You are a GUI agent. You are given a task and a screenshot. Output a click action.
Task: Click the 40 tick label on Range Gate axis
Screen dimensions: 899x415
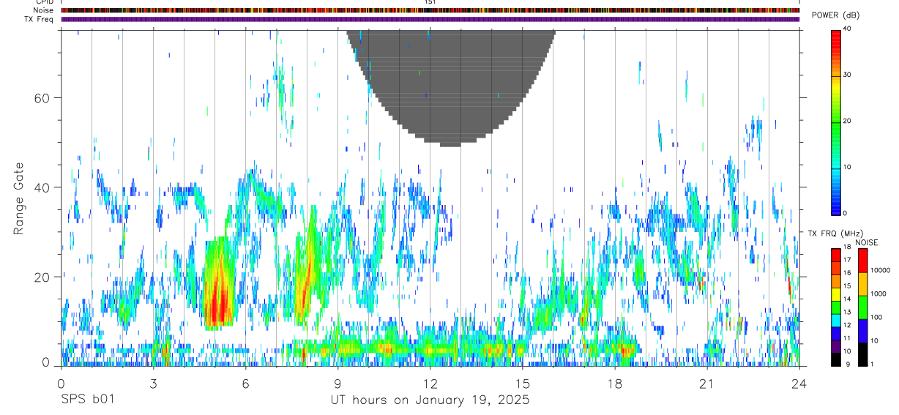(41, 187)
